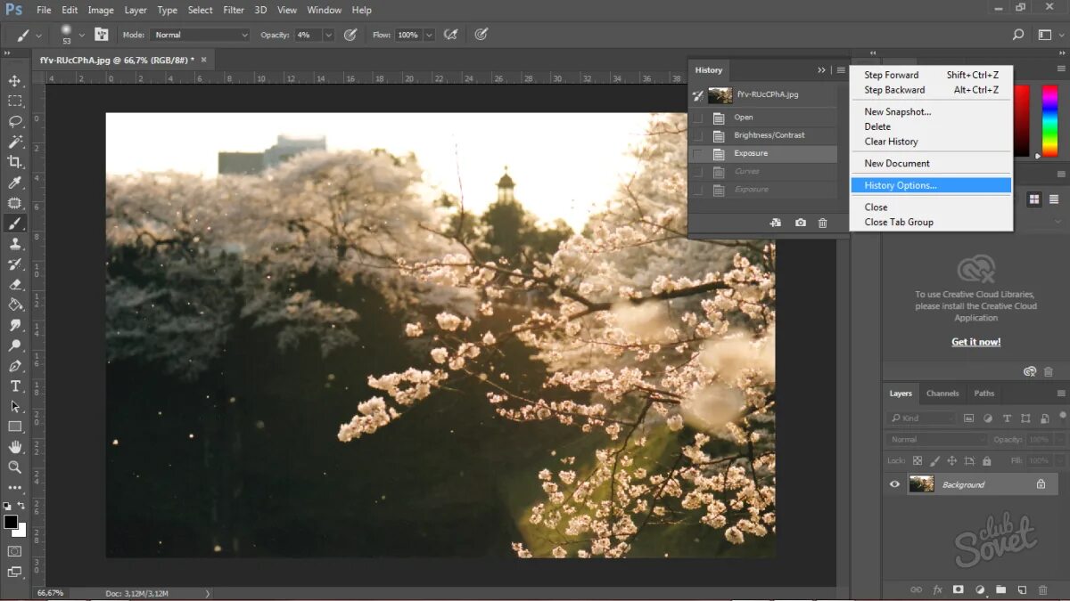1070x601 pixels.
Task: Choose History Options from the menu
Action: click(901, 185)
